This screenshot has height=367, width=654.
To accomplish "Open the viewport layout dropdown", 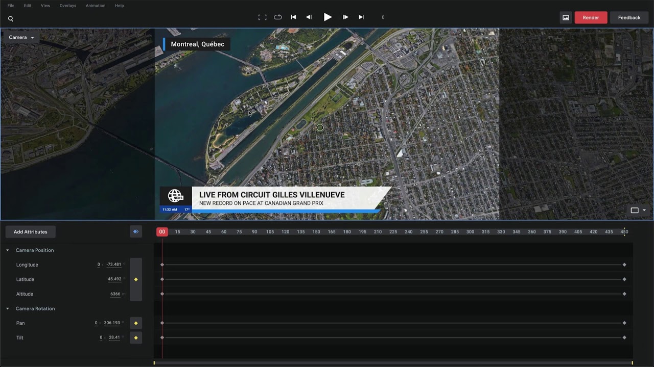I will click(x=638, y=210).
